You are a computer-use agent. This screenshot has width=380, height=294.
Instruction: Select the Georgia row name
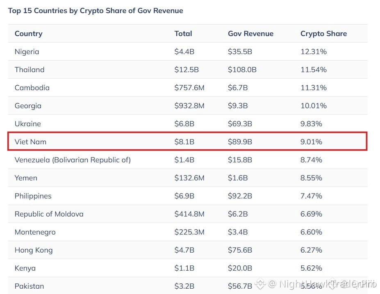click(x=28, y=106)
